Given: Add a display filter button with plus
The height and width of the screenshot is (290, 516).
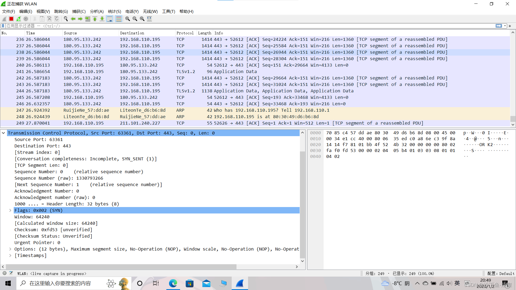Looking at the screenshot, I should 510,26.
